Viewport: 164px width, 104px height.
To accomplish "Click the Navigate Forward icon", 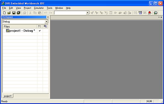I will click(130, 13).
